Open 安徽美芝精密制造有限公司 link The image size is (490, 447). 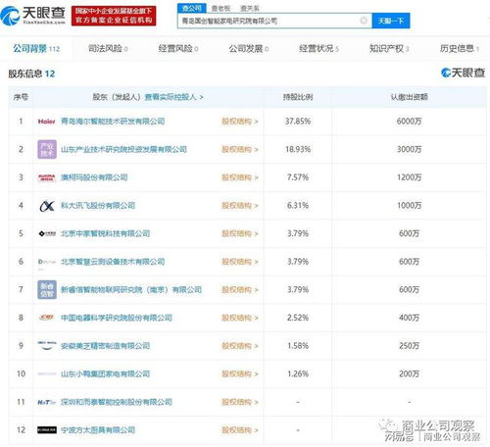click(x=105, y=346)
